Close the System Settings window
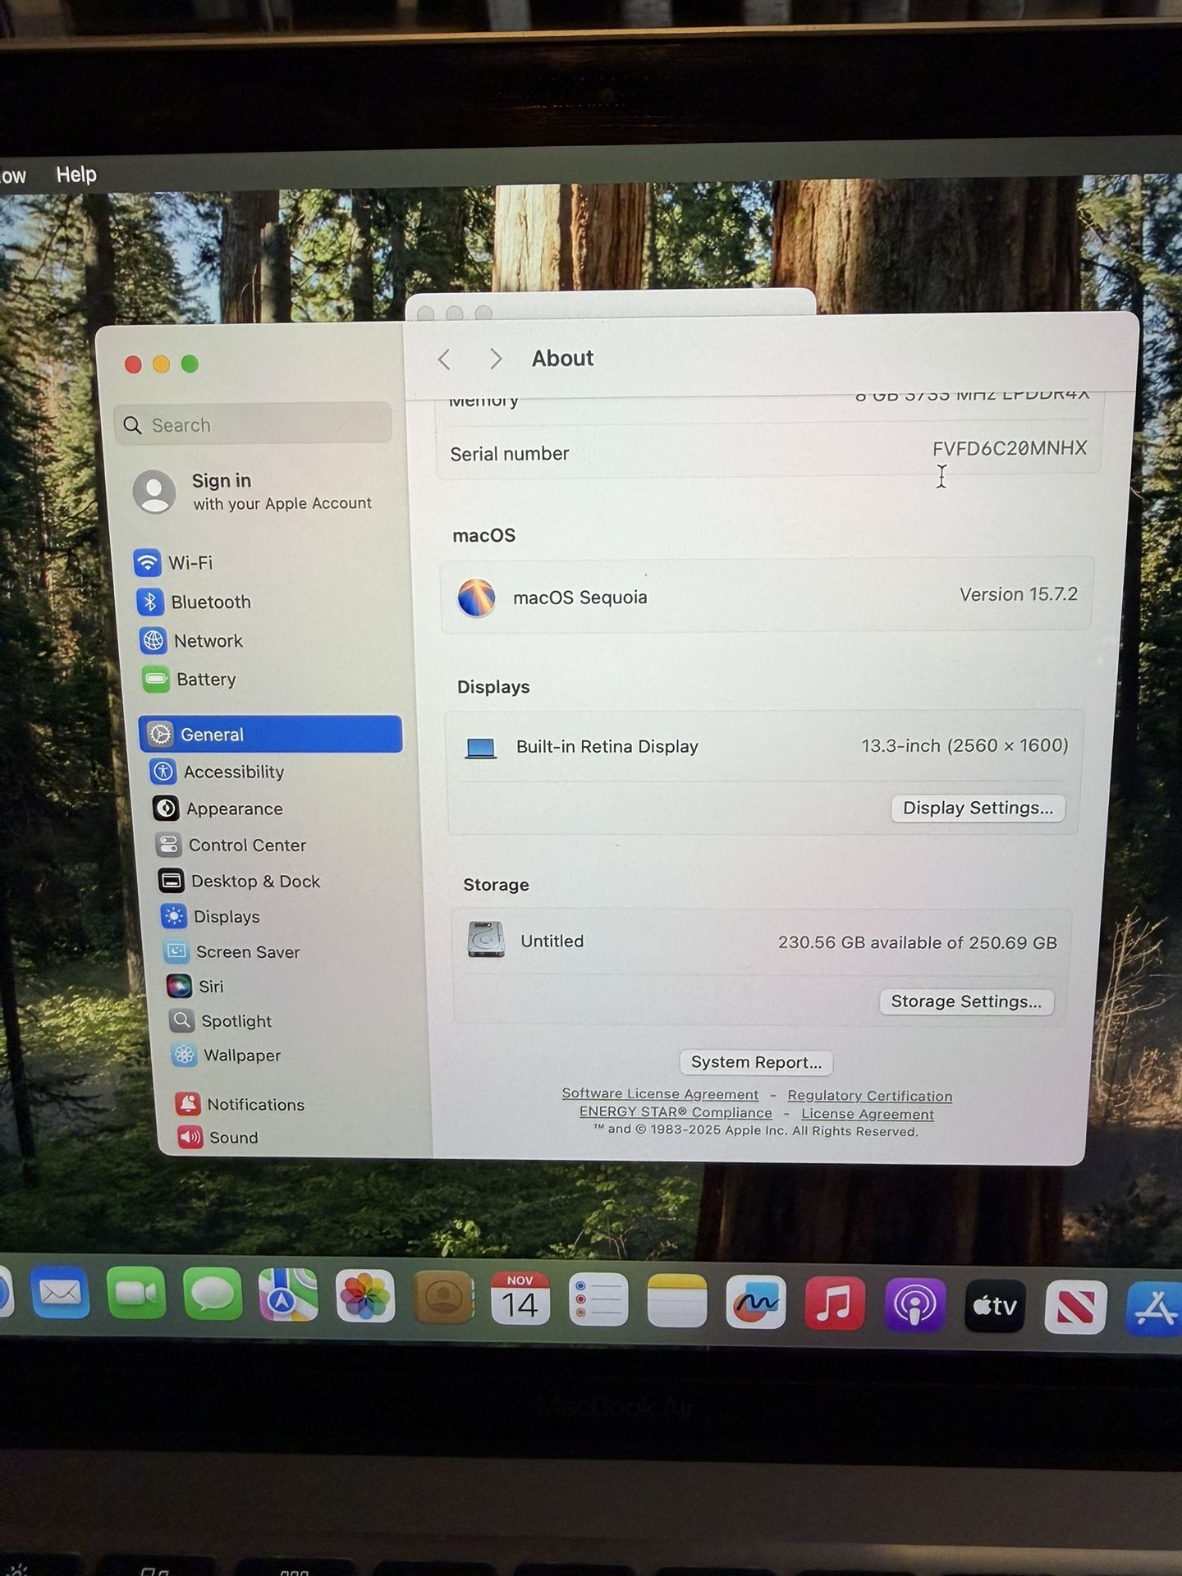Viewport: 1182px width, 1576px height. [x=133, y=364]
